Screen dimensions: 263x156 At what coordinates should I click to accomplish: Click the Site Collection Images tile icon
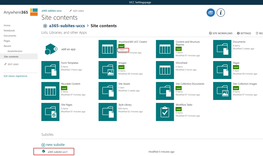pyautogui.click(x=222, y=91)
